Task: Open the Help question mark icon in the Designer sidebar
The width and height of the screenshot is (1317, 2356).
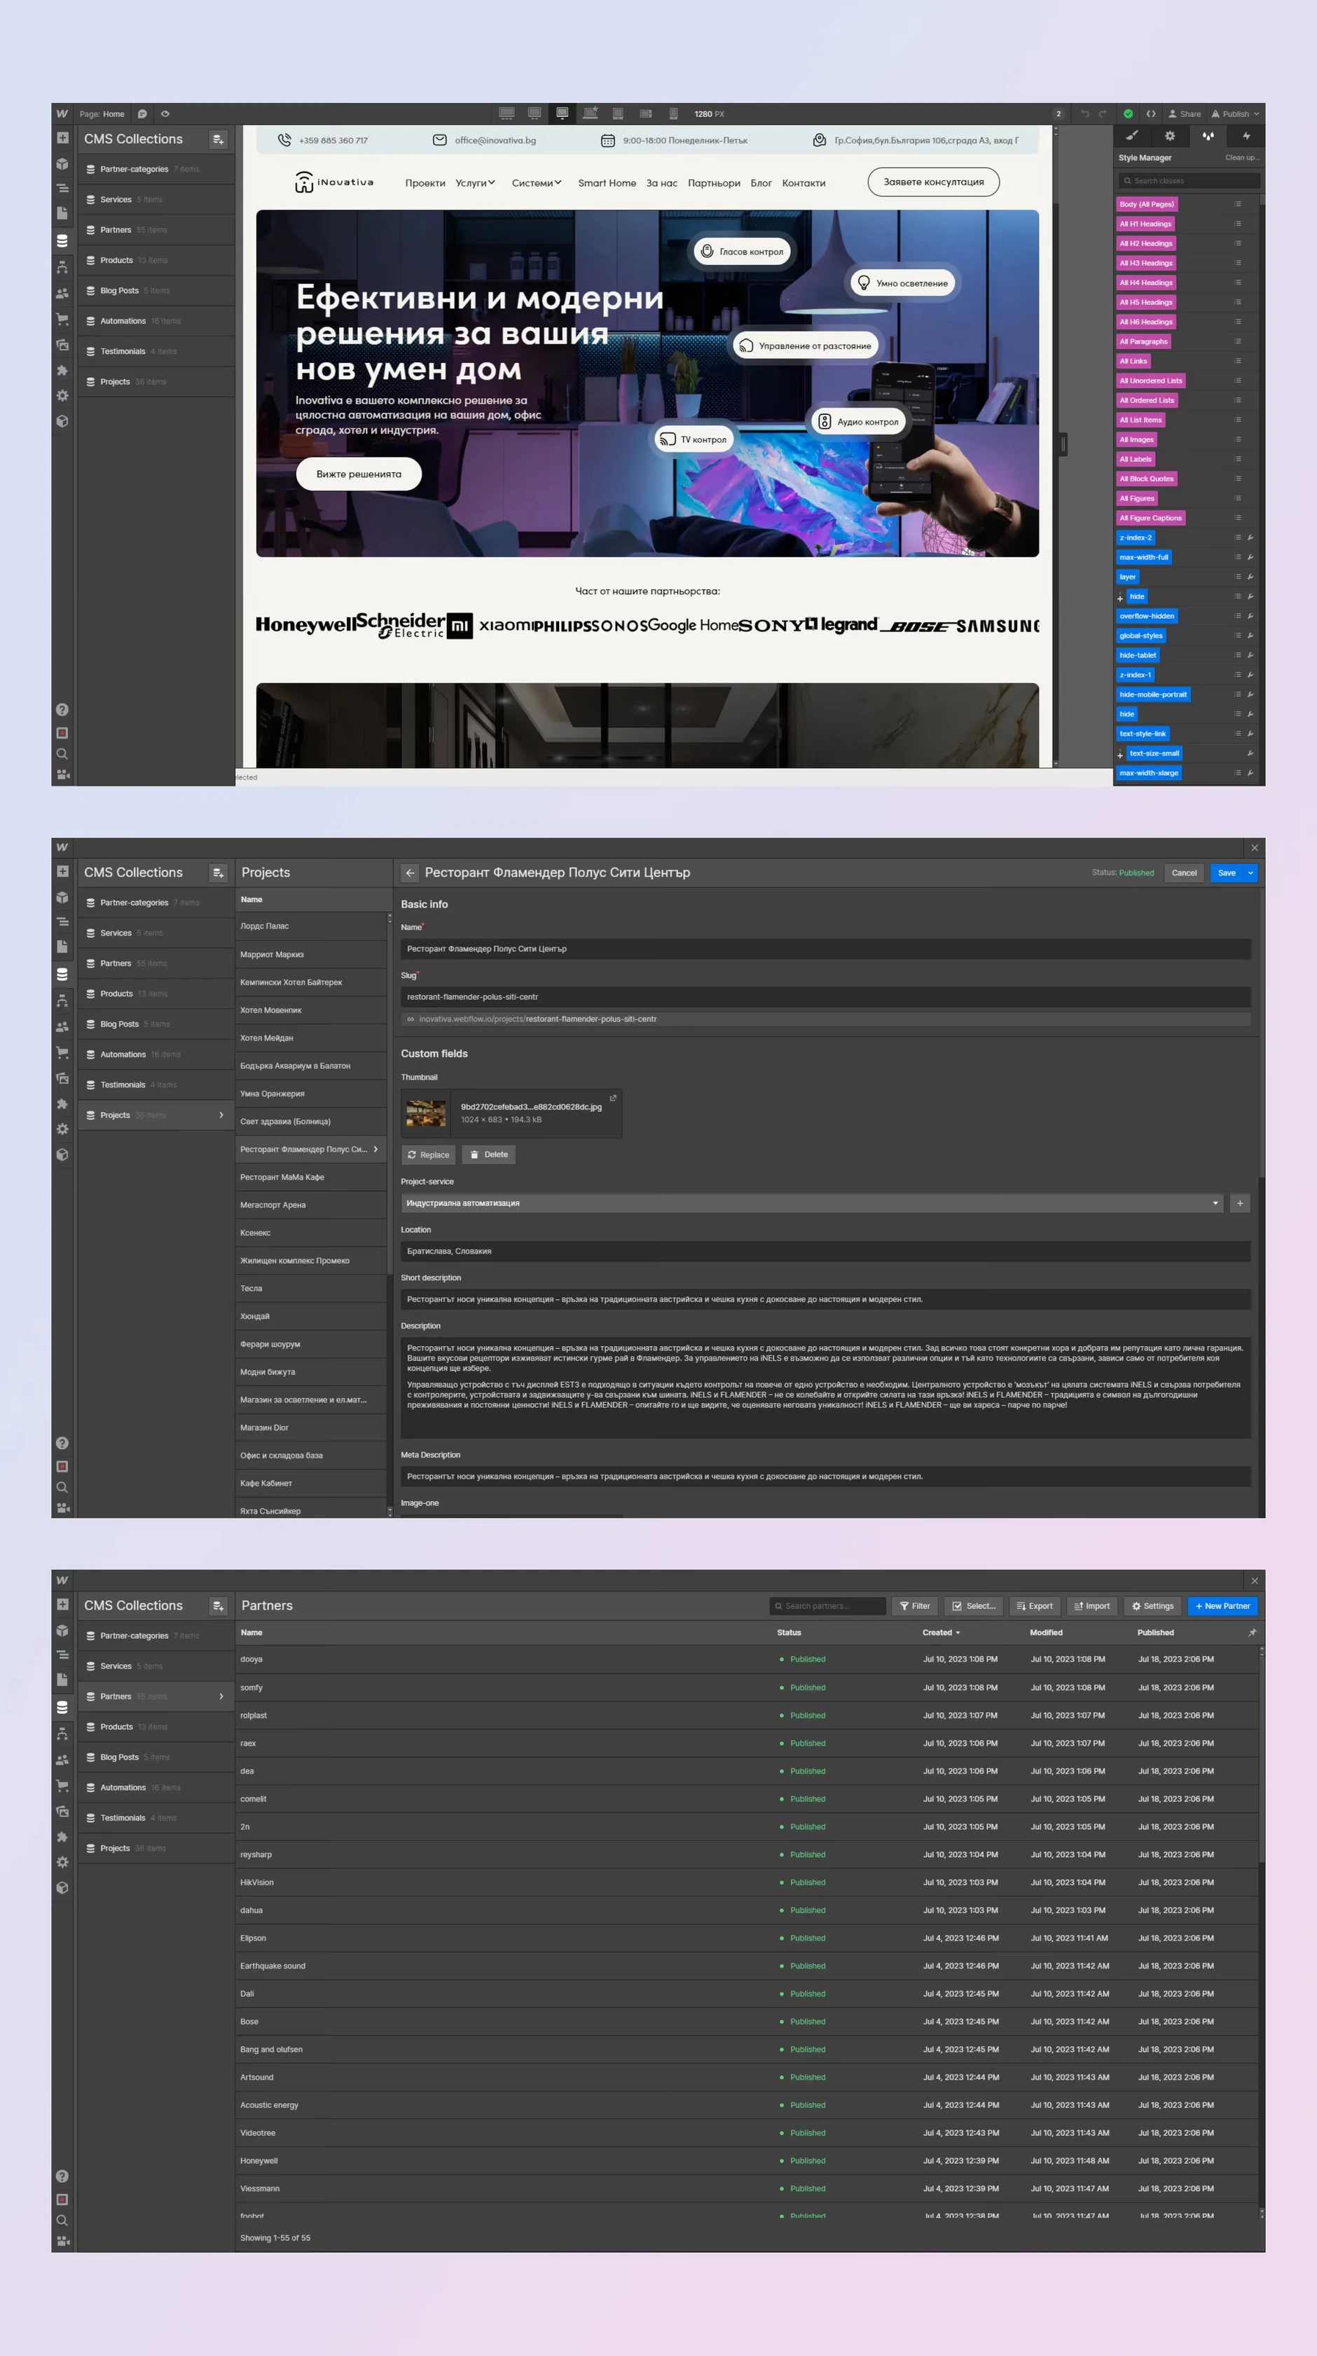Action: (x=62, y=710)
